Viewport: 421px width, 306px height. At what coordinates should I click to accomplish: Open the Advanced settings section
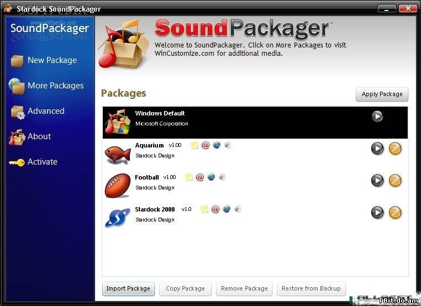coord(46,111)
